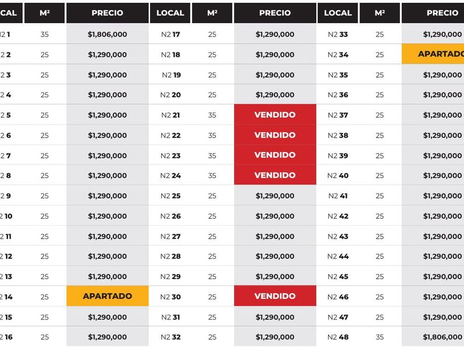This screenshot has height=348, width=464.
Task: Select local label N2 17
Action: (x=170, y=34)
